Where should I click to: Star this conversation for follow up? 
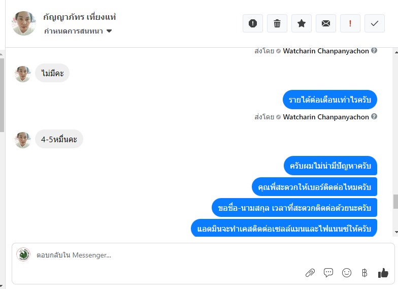tap(302, 23)
